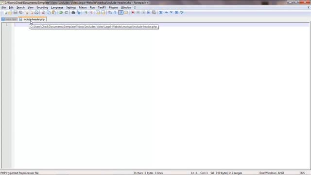Click the Close All toolbar icon
The width and height of the screenshot is (311, 175).
pyautogui.click(x=32, y=13)
